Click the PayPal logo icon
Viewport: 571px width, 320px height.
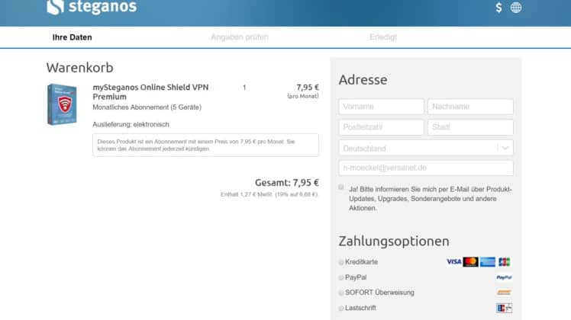point(504,277)
